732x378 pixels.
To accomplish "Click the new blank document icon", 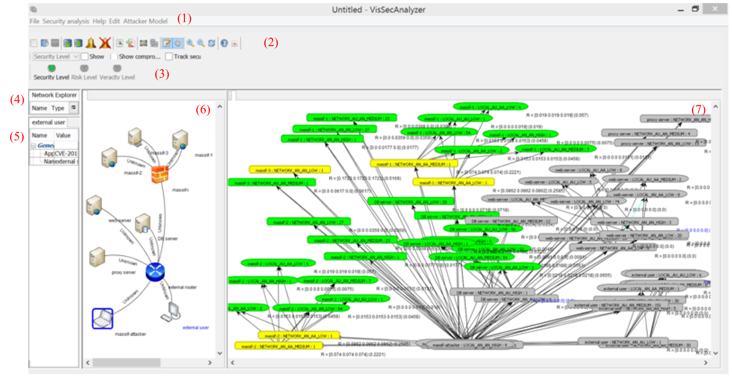I will click(34, 43).
